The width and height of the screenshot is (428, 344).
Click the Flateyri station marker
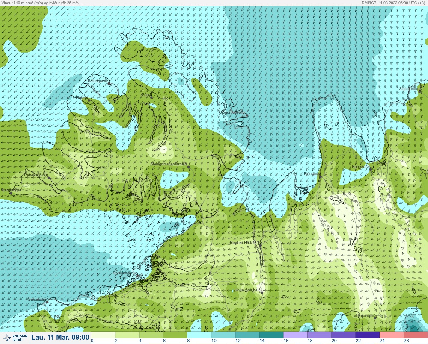pyautogui.click(x=89, y=100)
